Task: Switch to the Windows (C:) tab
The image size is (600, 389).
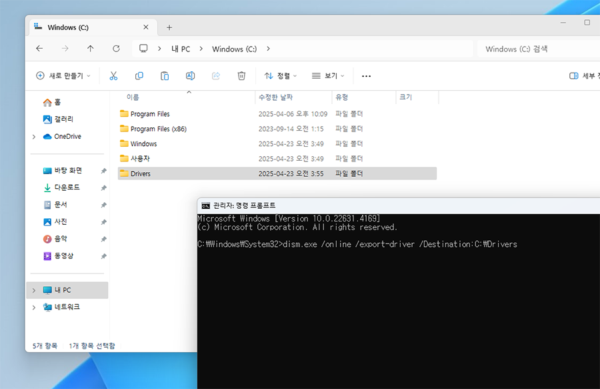Action: (93, 27)
